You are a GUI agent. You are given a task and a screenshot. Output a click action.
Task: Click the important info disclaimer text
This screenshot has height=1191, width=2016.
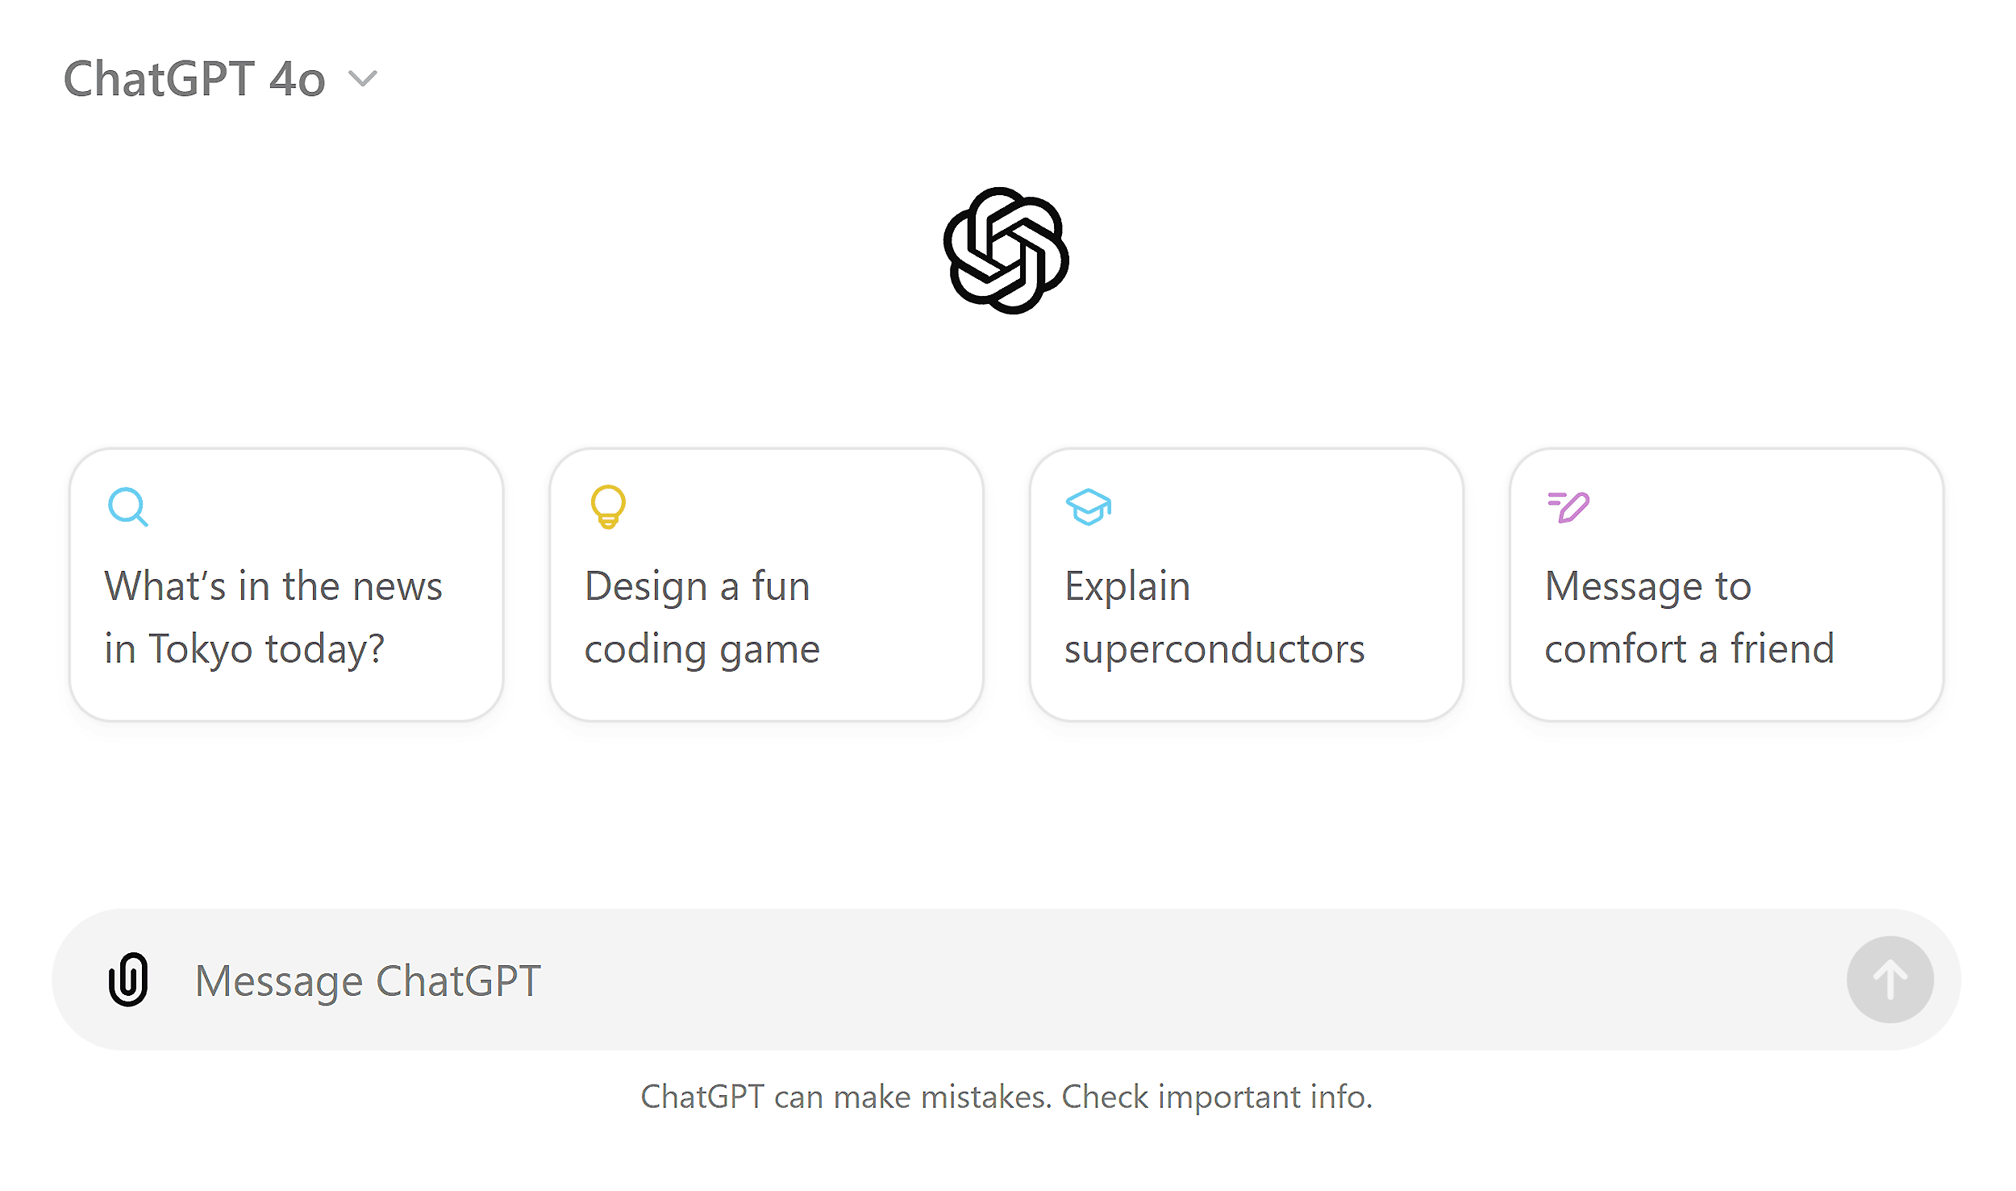point(1008,1096)
